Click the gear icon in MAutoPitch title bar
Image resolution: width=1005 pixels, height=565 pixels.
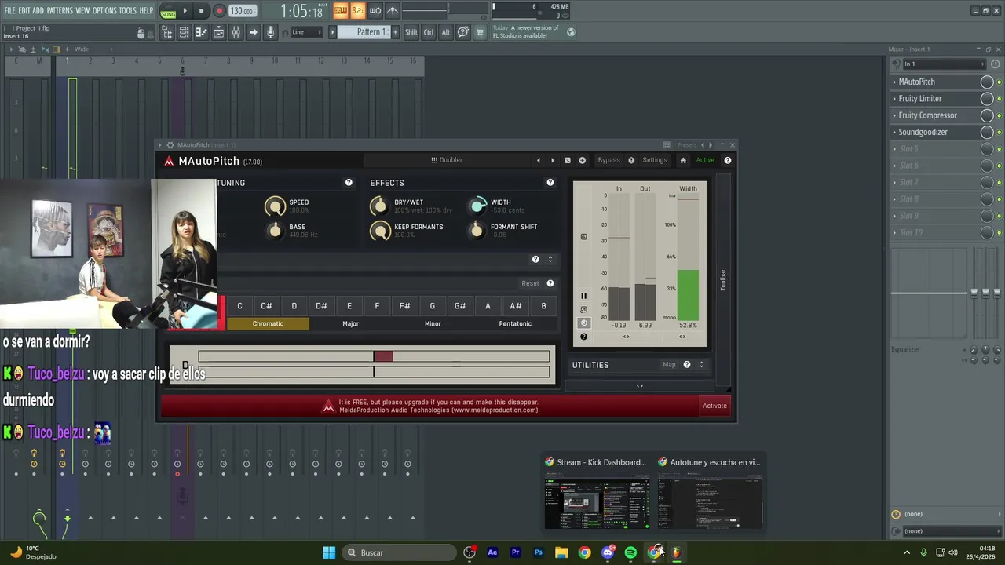170,145
